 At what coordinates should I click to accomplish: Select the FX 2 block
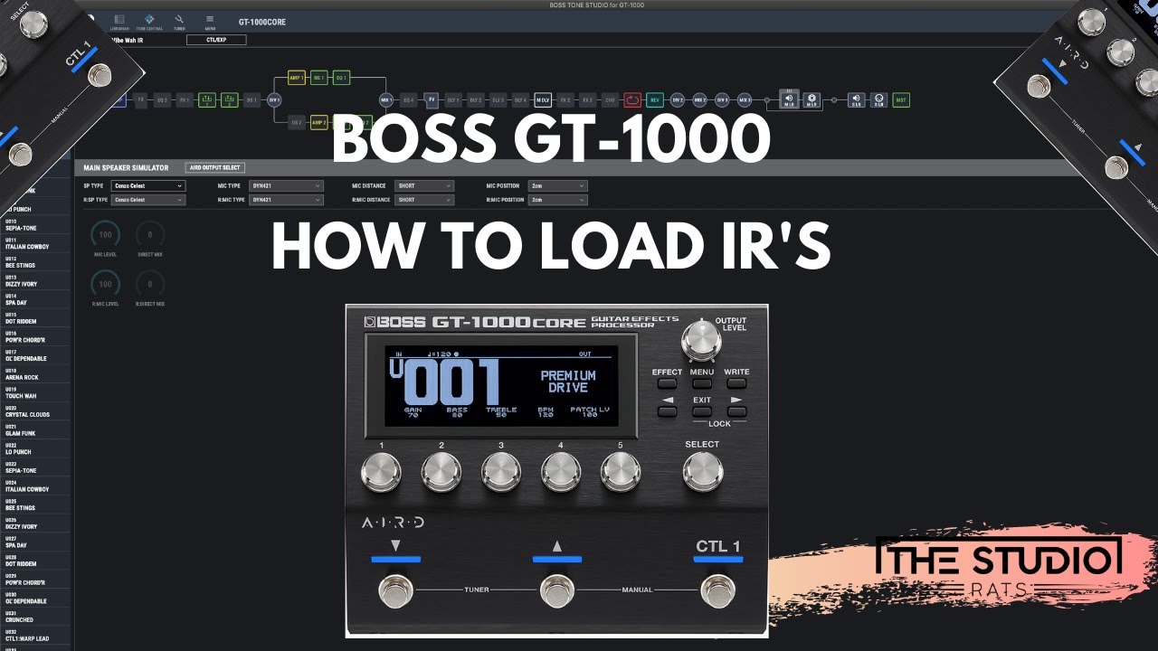pyautogui.click(x=565, y=99)
